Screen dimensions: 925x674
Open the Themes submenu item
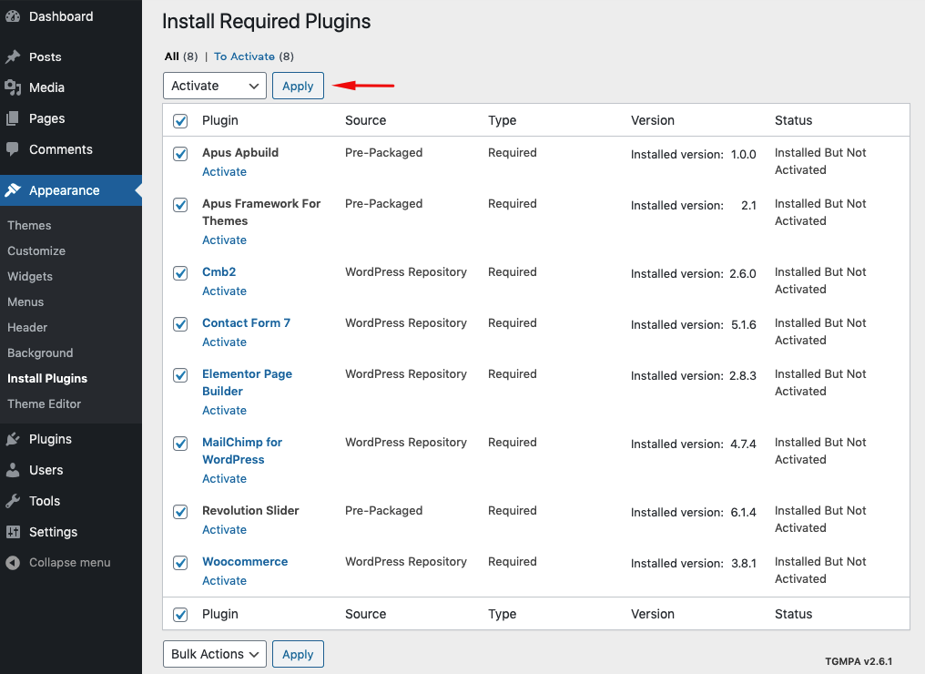[29, 225]
